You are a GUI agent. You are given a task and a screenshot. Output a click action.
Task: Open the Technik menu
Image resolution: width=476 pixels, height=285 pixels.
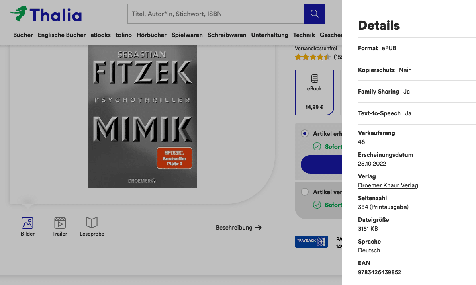pyautogui.click(x=304, y=35)
